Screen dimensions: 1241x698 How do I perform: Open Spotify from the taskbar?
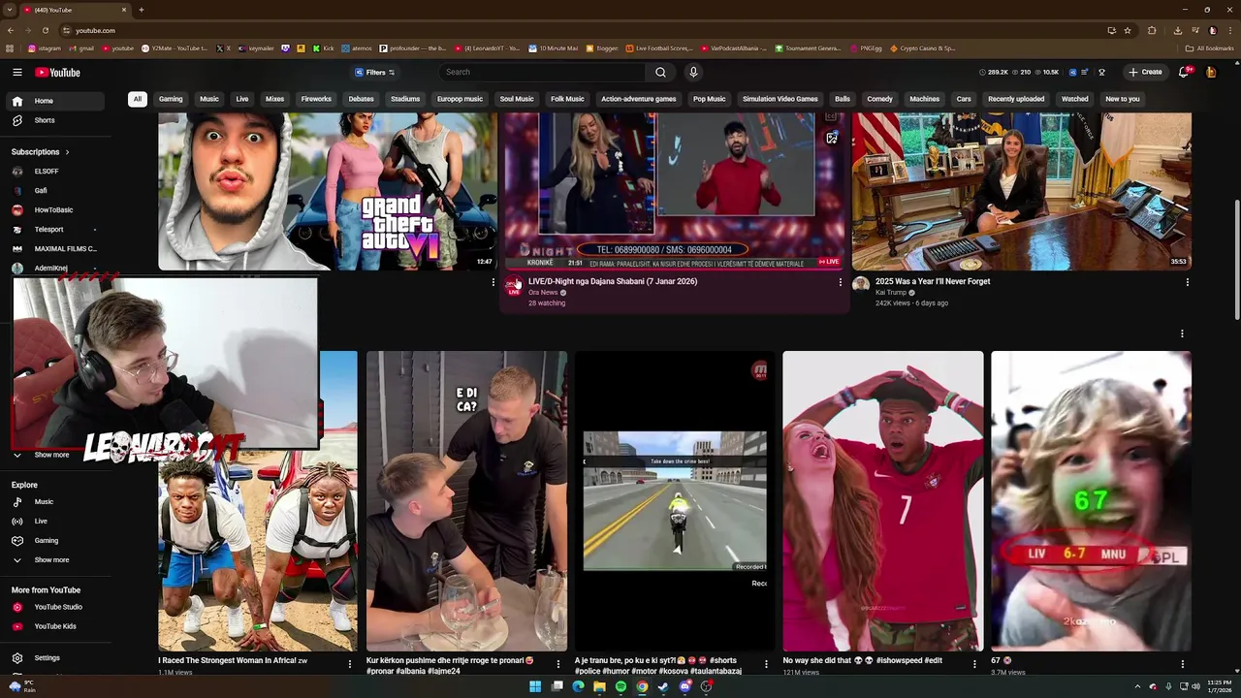pyautogui.click(x=620, y=686)
